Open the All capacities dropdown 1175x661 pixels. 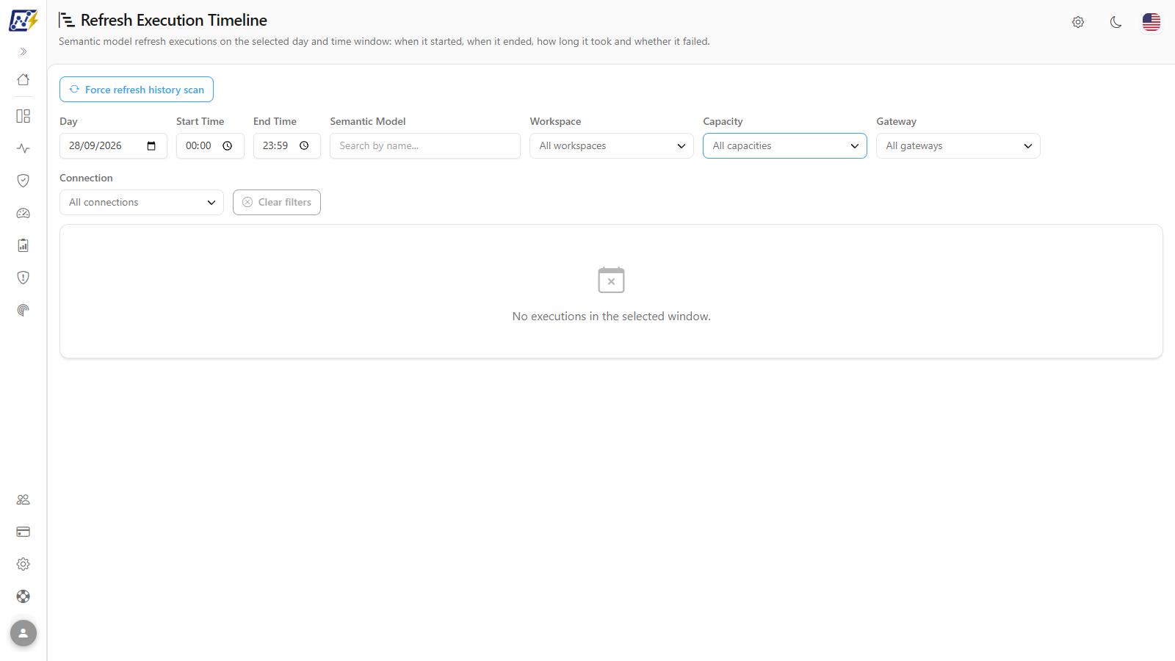[785, 145]
